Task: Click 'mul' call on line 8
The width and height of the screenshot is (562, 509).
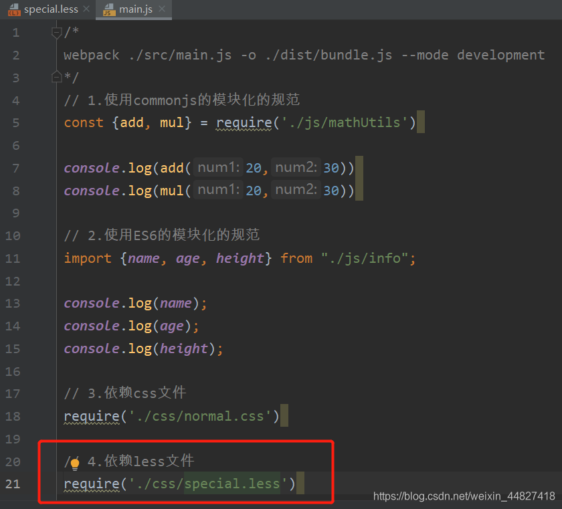Action: coord(172,191)
